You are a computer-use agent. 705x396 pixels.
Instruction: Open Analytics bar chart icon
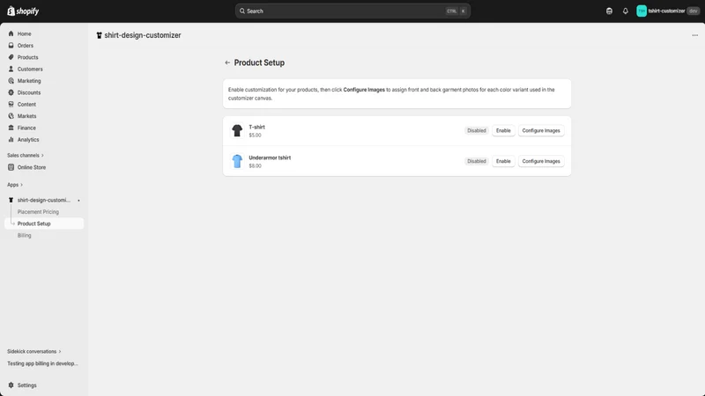[11, 140]
